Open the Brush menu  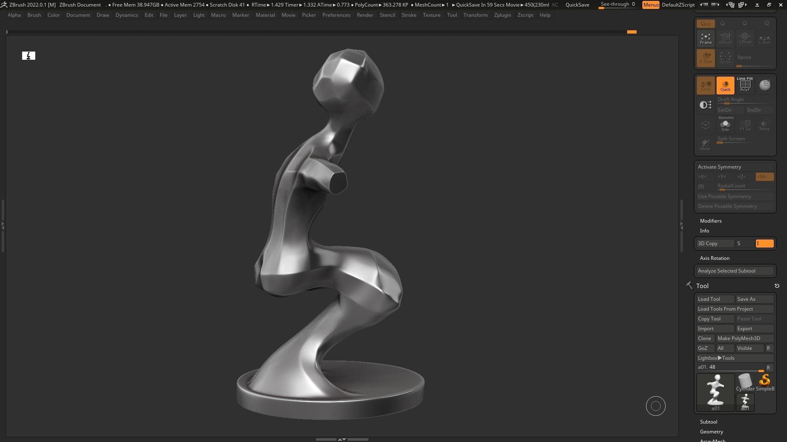coord(34,15)
